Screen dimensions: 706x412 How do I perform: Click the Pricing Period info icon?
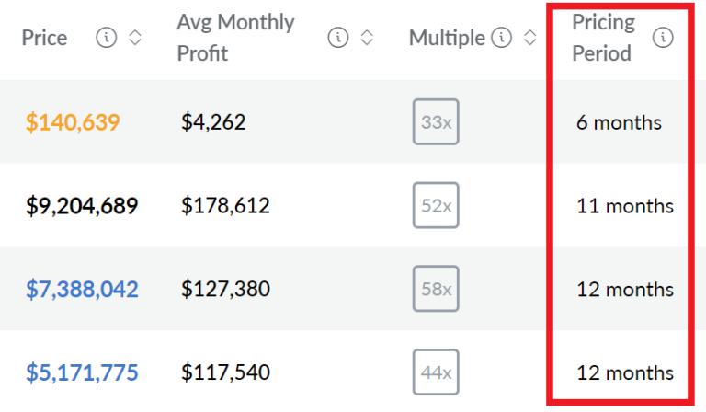[662, 38]
